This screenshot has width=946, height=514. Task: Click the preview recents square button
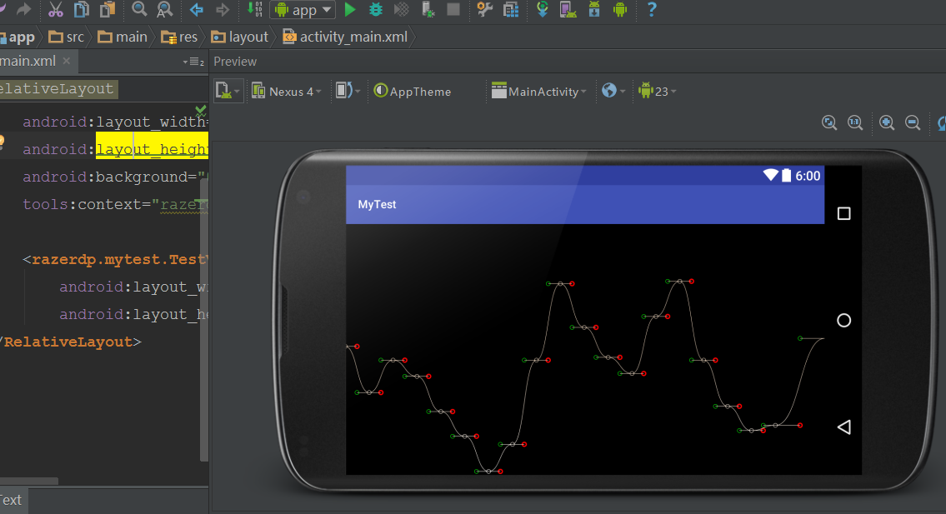(x=844, y=213)
